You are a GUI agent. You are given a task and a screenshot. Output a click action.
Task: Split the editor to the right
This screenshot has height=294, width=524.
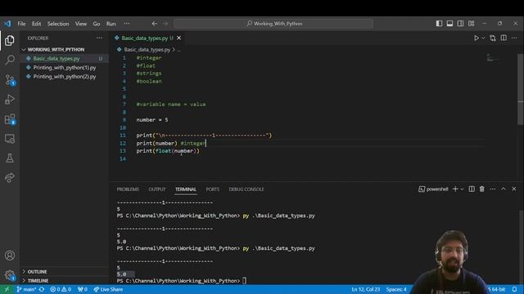point(504,38)
